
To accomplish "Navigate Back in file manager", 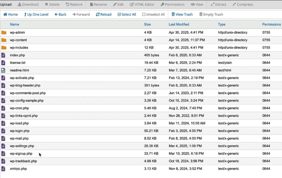I will [x=60, y=14].
